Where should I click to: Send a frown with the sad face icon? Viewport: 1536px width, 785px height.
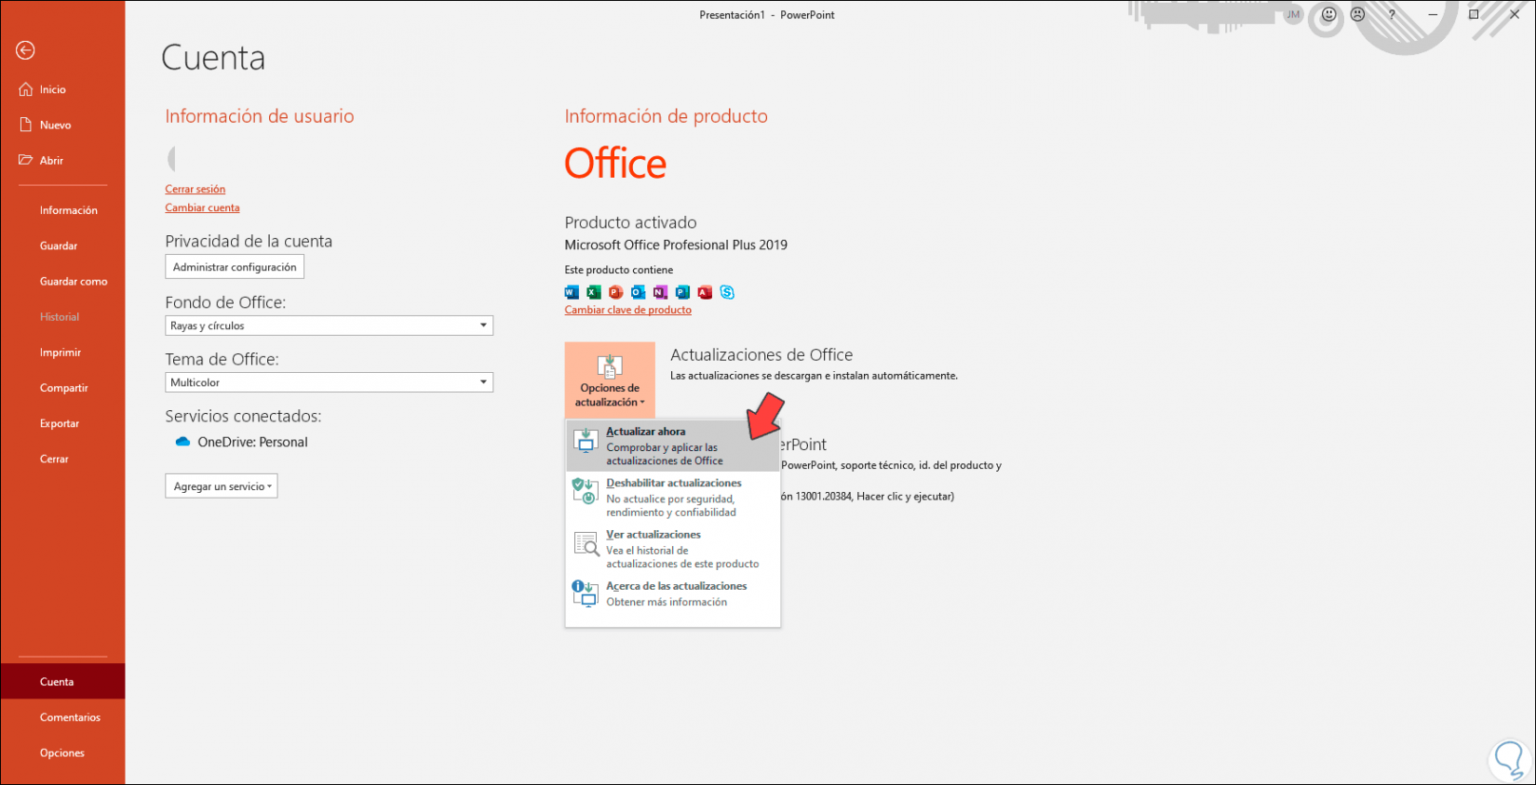tap(1358, 15)
